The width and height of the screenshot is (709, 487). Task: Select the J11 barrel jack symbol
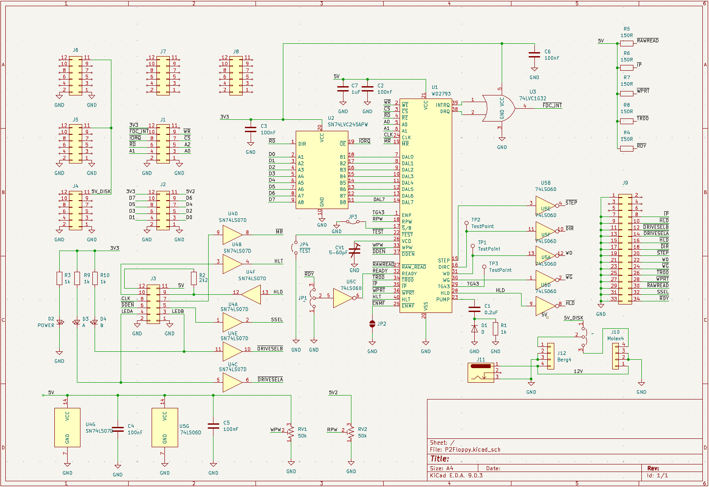click(481, 373)
